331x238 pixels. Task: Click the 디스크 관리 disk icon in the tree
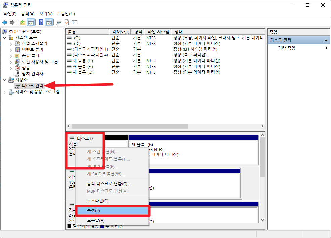[x=18, y=86]
